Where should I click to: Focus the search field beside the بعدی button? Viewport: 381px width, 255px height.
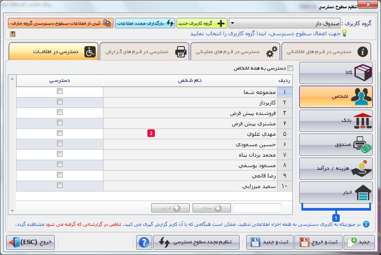coord(257,208)
